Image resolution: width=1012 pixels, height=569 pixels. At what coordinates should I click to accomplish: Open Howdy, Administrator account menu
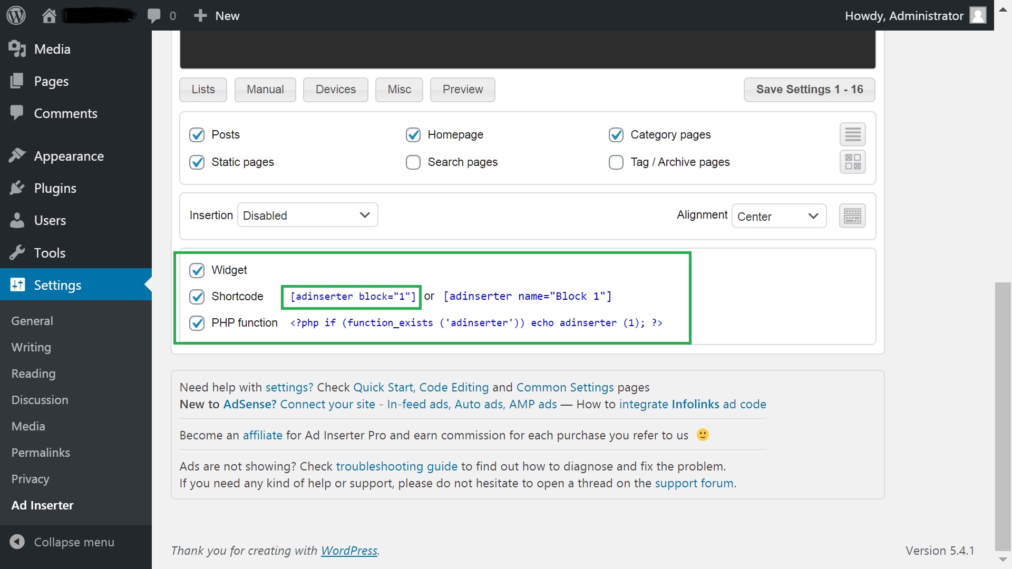click(915, 16)
